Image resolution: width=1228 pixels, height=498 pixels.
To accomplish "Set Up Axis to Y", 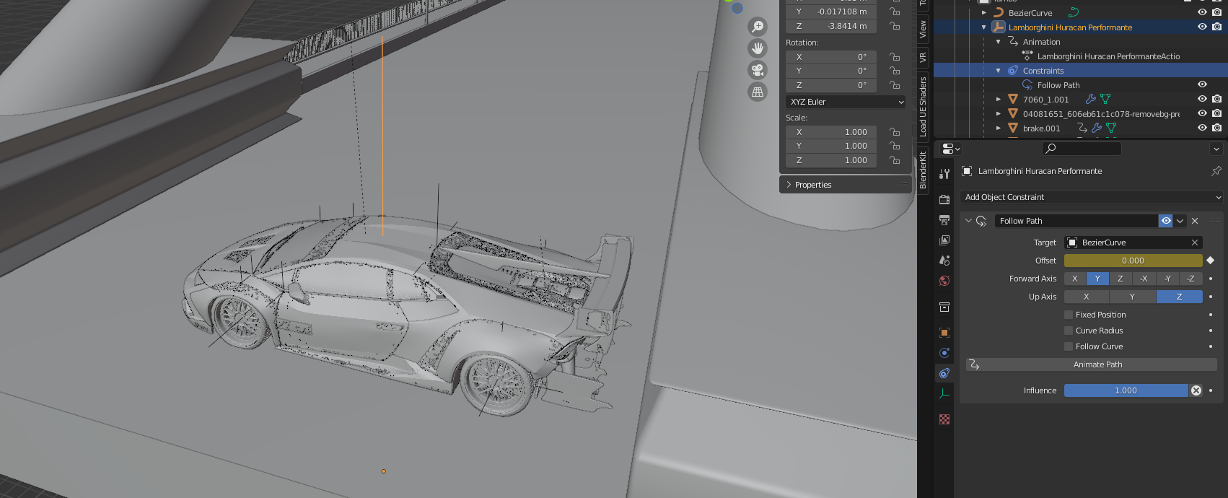I will 1133,297.
